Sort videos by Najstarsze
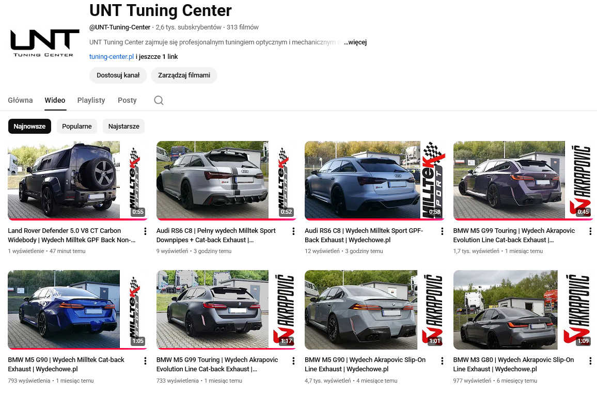This screenshot has height=393, width=597. tap(123, 126)
